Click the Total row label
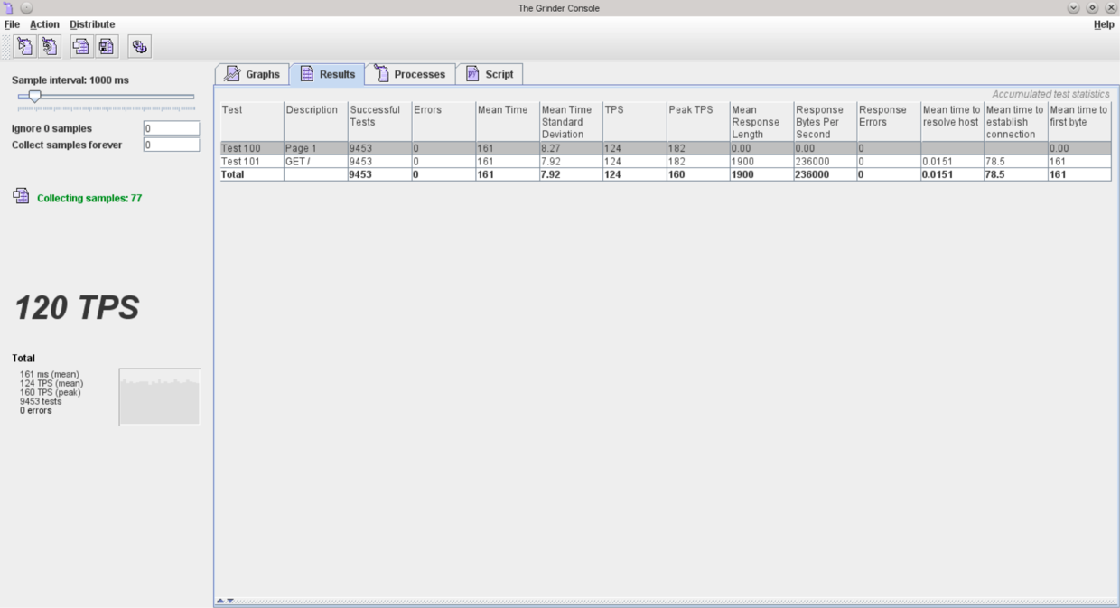This screenshot has height=608, width=1120. coord(252,174)
